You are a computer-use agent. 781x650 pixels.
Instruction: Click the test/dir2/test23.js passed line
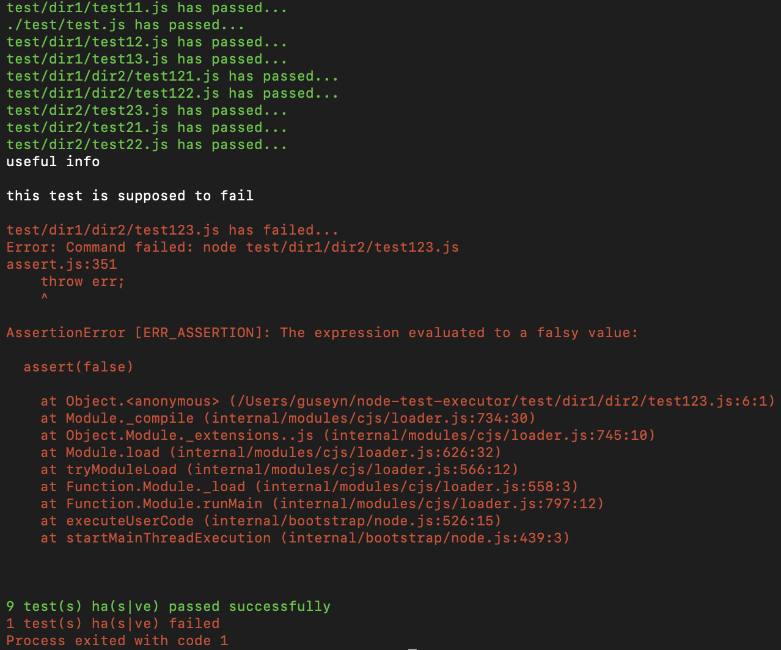147,111
